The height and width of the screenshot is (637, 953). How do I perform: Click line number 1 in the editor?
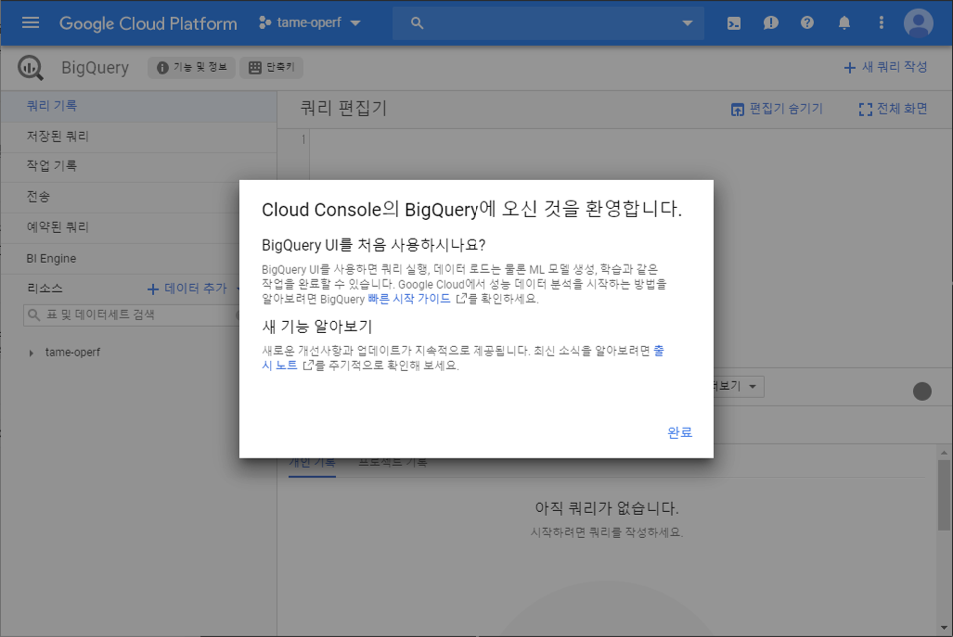pos(303,140)
